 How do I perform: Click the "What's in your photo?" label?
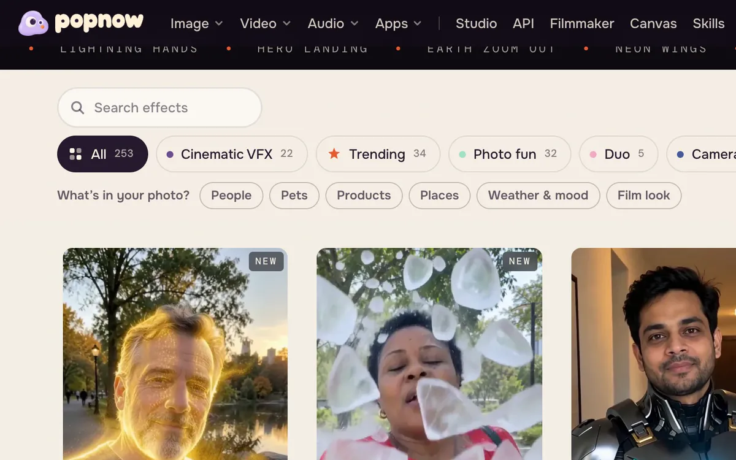[123, 196]
